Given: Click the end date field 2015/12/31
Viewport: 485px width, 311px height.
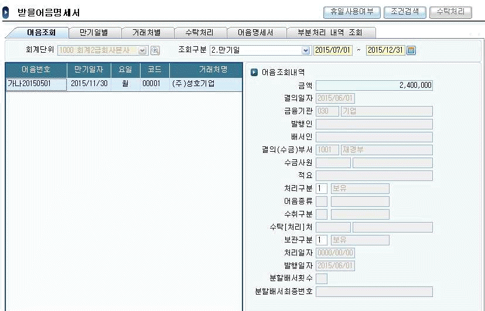Looking at the screenshot, I should [385, 50].
